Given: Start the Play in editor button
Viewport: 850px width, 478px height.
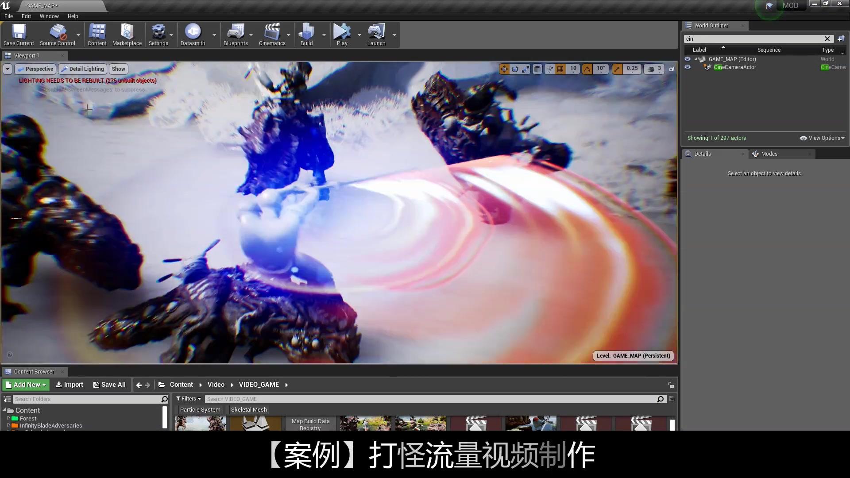Looking at the screenshot, I should pos(342,35).
